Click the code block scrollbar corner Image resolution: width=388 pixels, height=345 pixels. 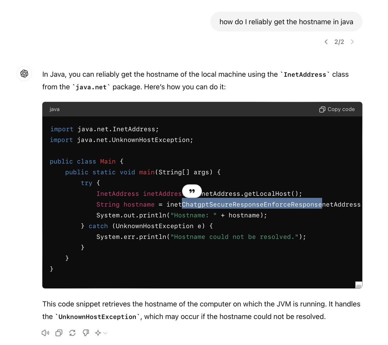pyautogui.click(x=359, y=285)
